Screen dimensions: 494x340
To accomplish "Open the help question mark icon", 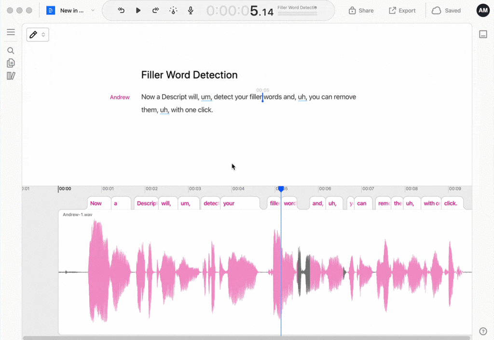I will [x=483, y=331].
